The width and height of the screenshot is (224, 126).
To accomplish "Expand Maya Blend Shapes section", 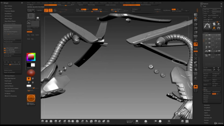I will [x=10, y=21].
